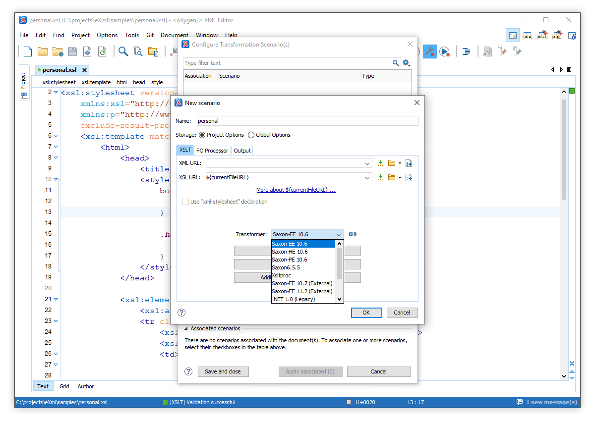Toggle Use "xml-stylesheet" declaration checkbox
595x421 pixels.
click(185, 202)
